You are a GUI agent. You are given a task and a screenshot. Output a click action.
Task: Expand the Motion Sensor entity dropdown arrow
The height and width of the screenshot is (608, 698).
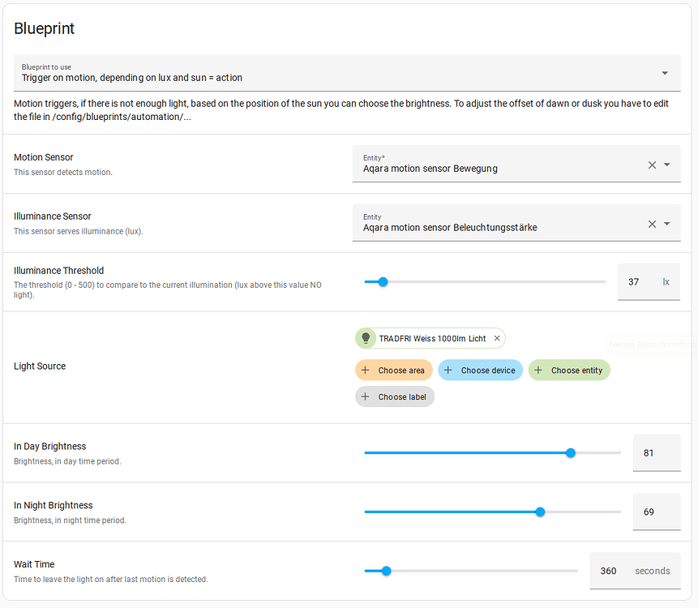pyautogui.click(x=668, y=165)
